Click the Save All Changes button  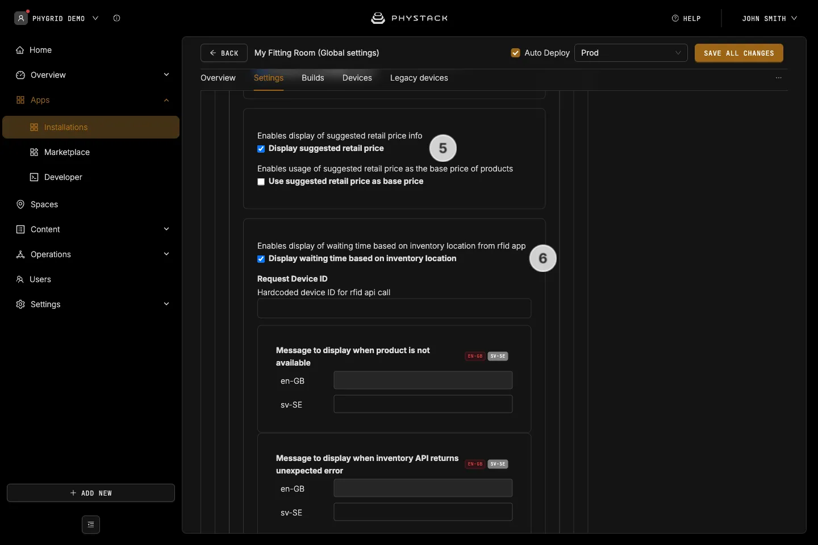pos(739,53)
